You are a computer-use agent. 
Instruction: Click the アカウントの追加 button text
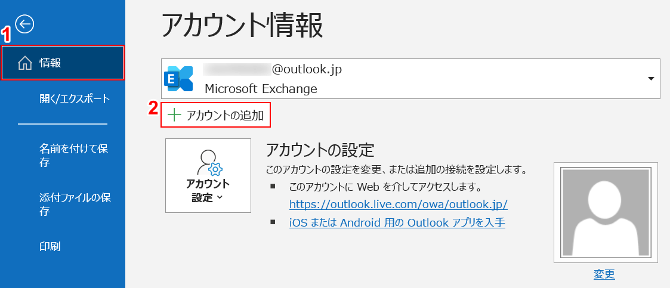click(225, 115)
